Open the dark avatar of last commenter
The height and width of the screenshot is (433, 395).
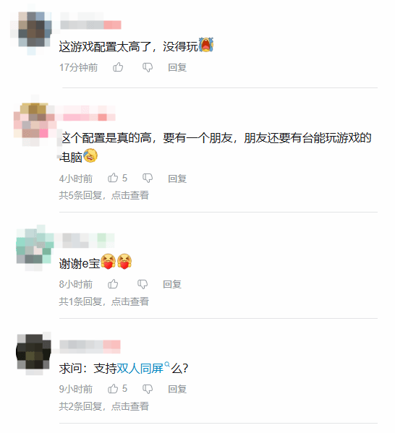[x=34, y=354]
